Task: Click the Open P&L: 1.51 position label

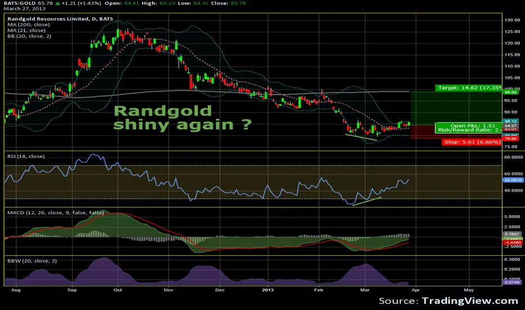Action: (x=469, y=128)
